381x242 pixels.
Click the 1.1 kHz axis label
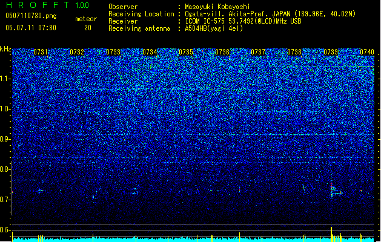click(5, 79)
